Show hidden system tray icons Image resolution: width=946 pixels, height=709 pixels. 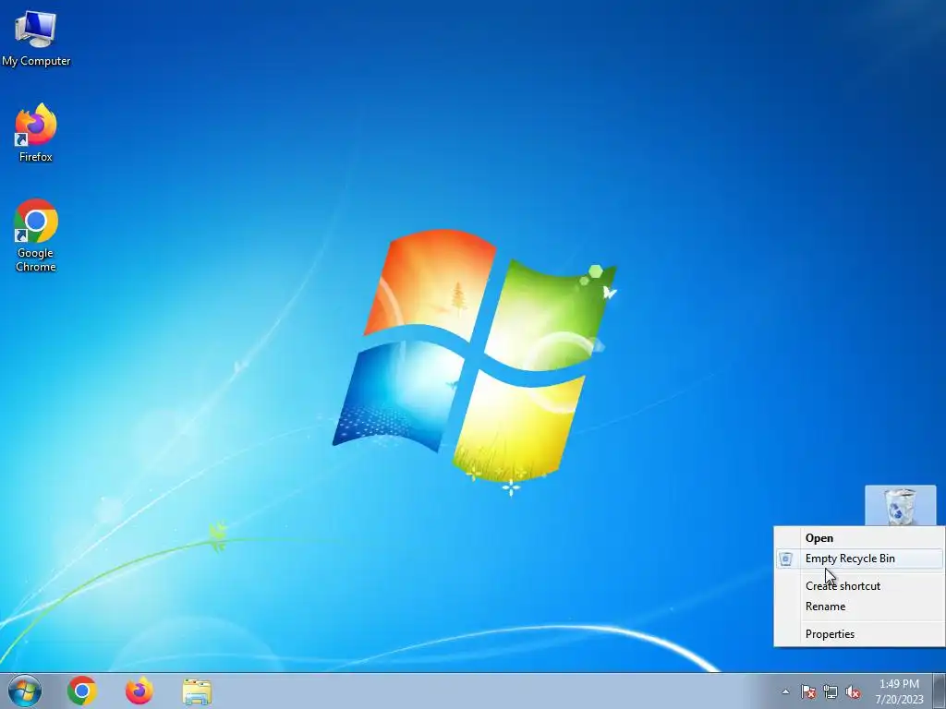pos(785,691)
